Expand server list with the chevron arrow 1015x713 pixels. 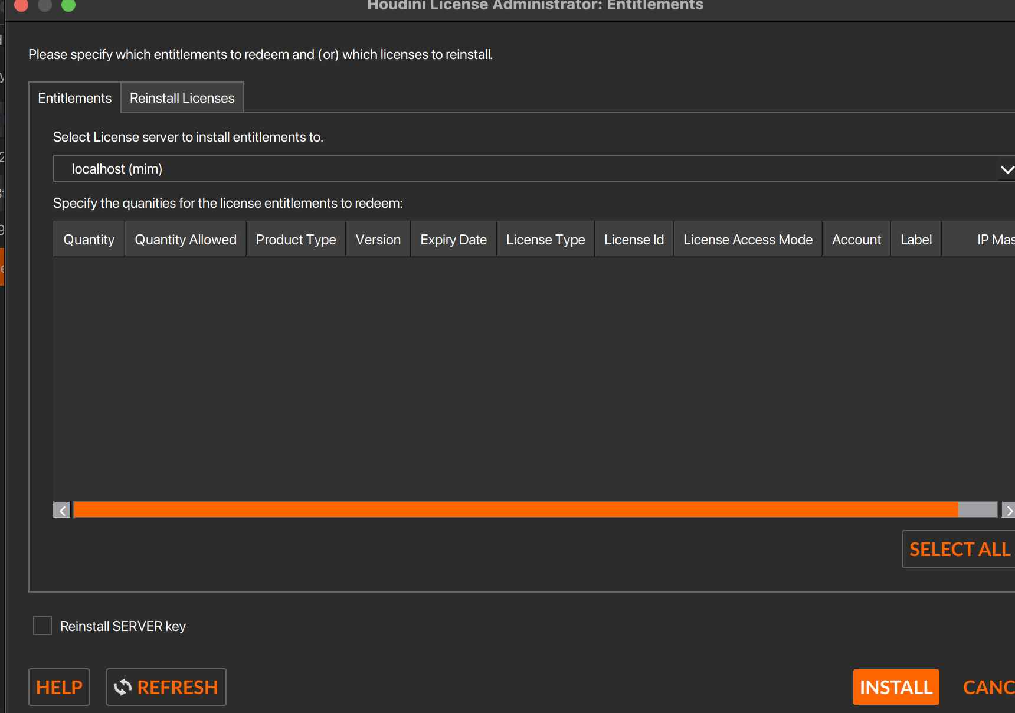coord(1007,169)
